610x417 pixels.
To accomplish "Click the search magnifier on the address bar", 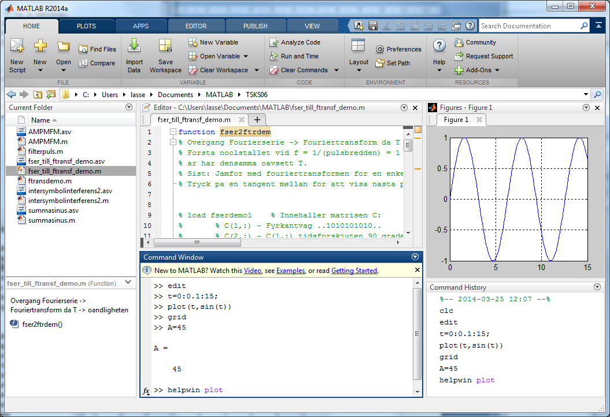I will (x=597, y=94).
